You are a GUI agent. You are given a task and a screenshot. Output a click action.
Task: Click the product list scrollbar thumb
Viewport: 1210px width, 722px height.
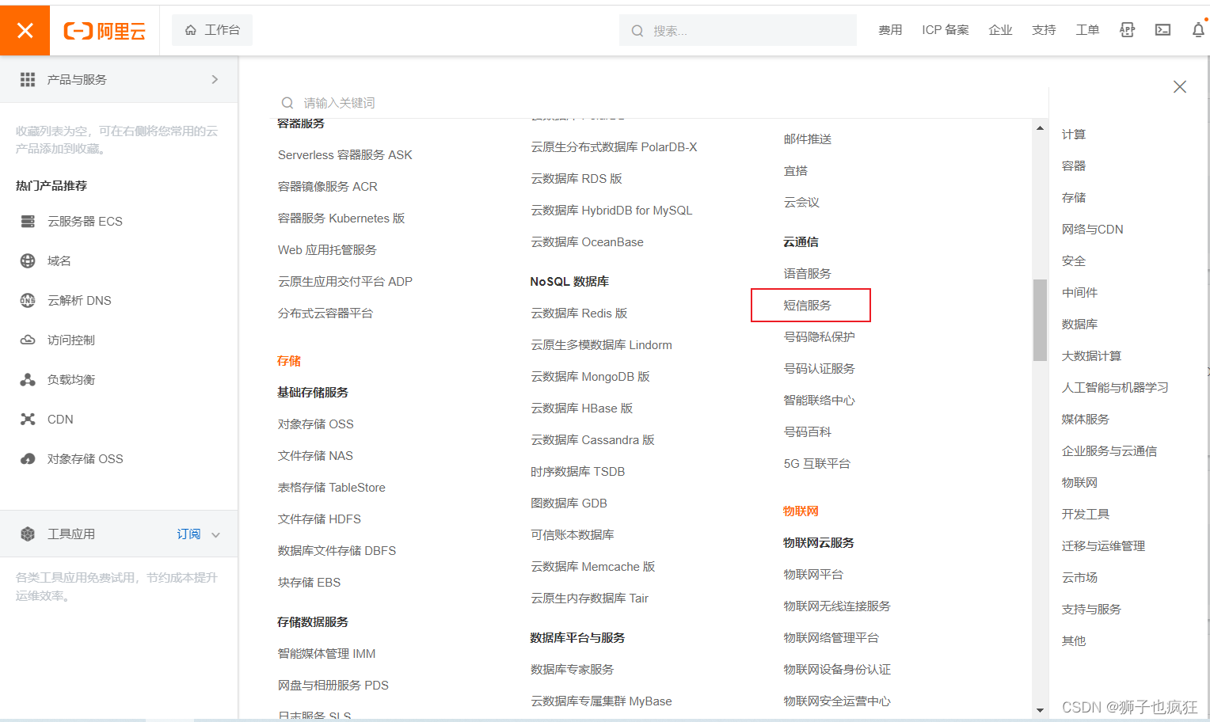coord(1040,320)
